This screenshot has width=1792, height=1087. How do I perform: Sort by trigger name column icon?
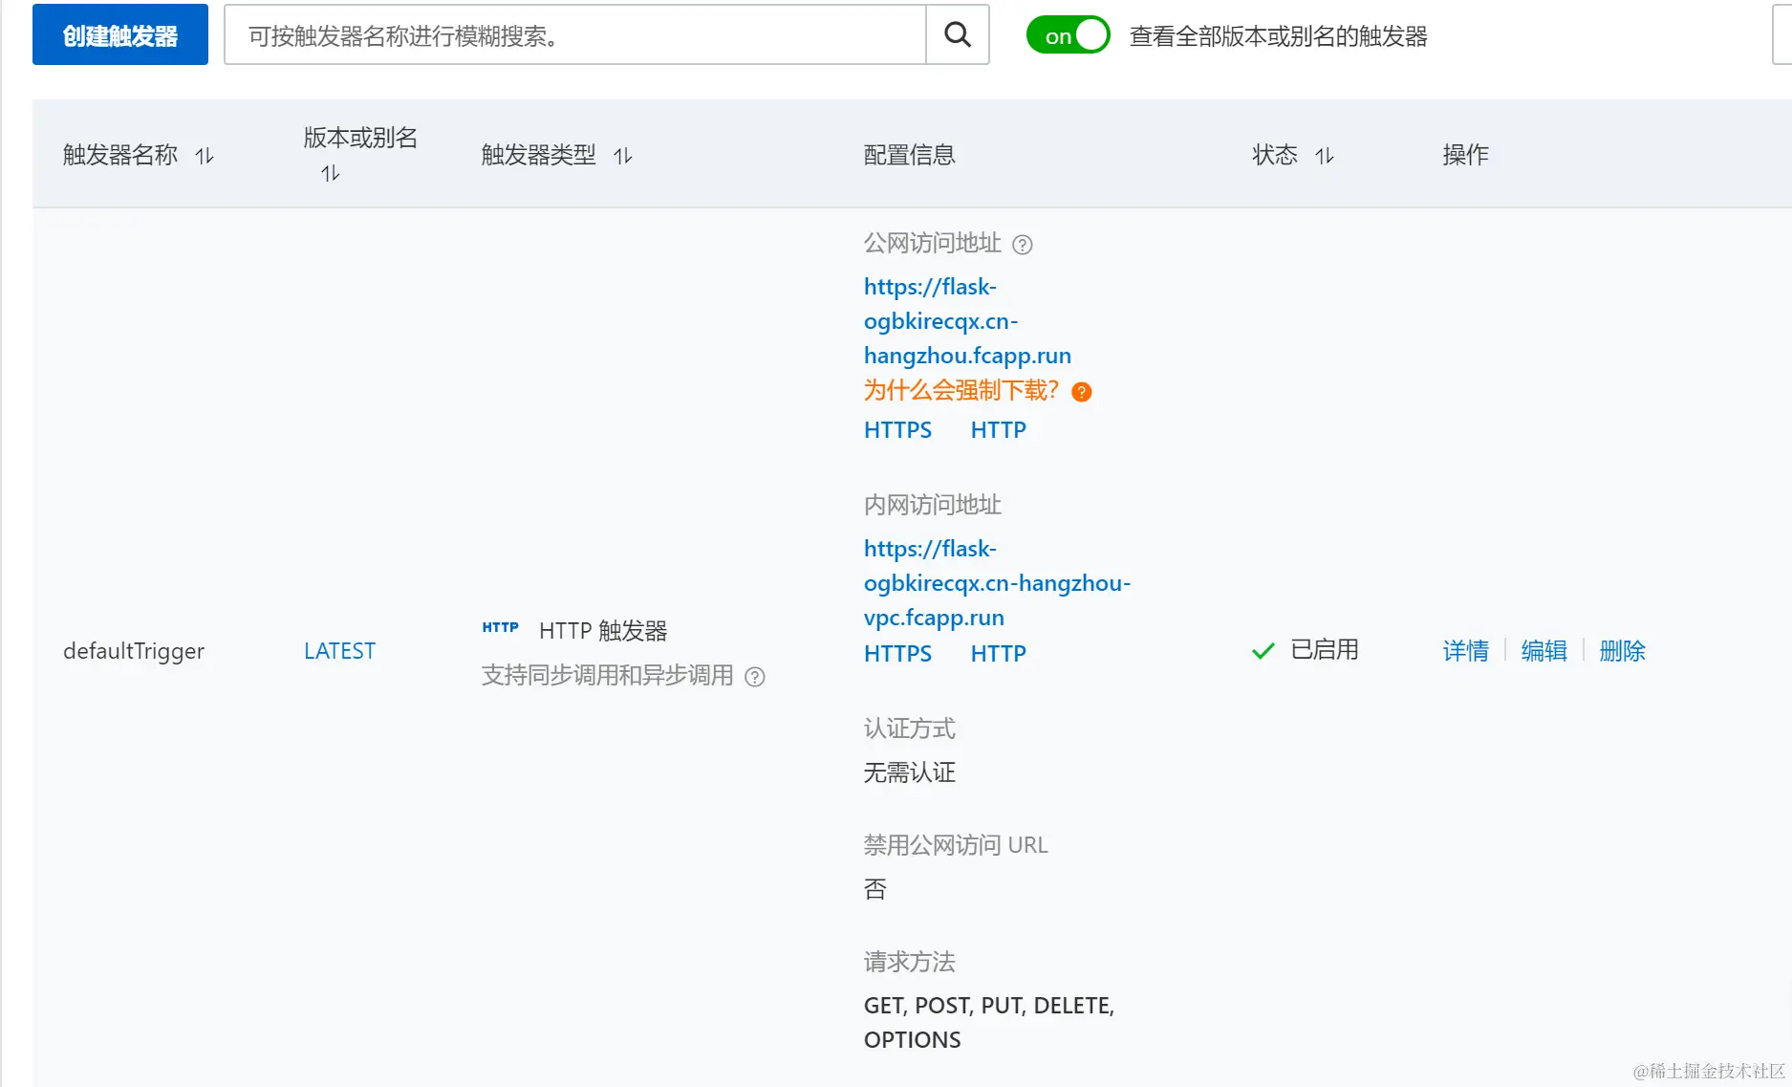point(205,156)
